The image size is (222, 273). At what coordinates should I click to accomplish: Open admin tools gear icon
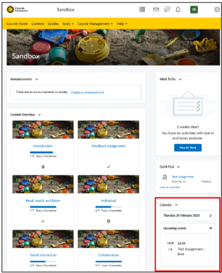coord(217,10)
